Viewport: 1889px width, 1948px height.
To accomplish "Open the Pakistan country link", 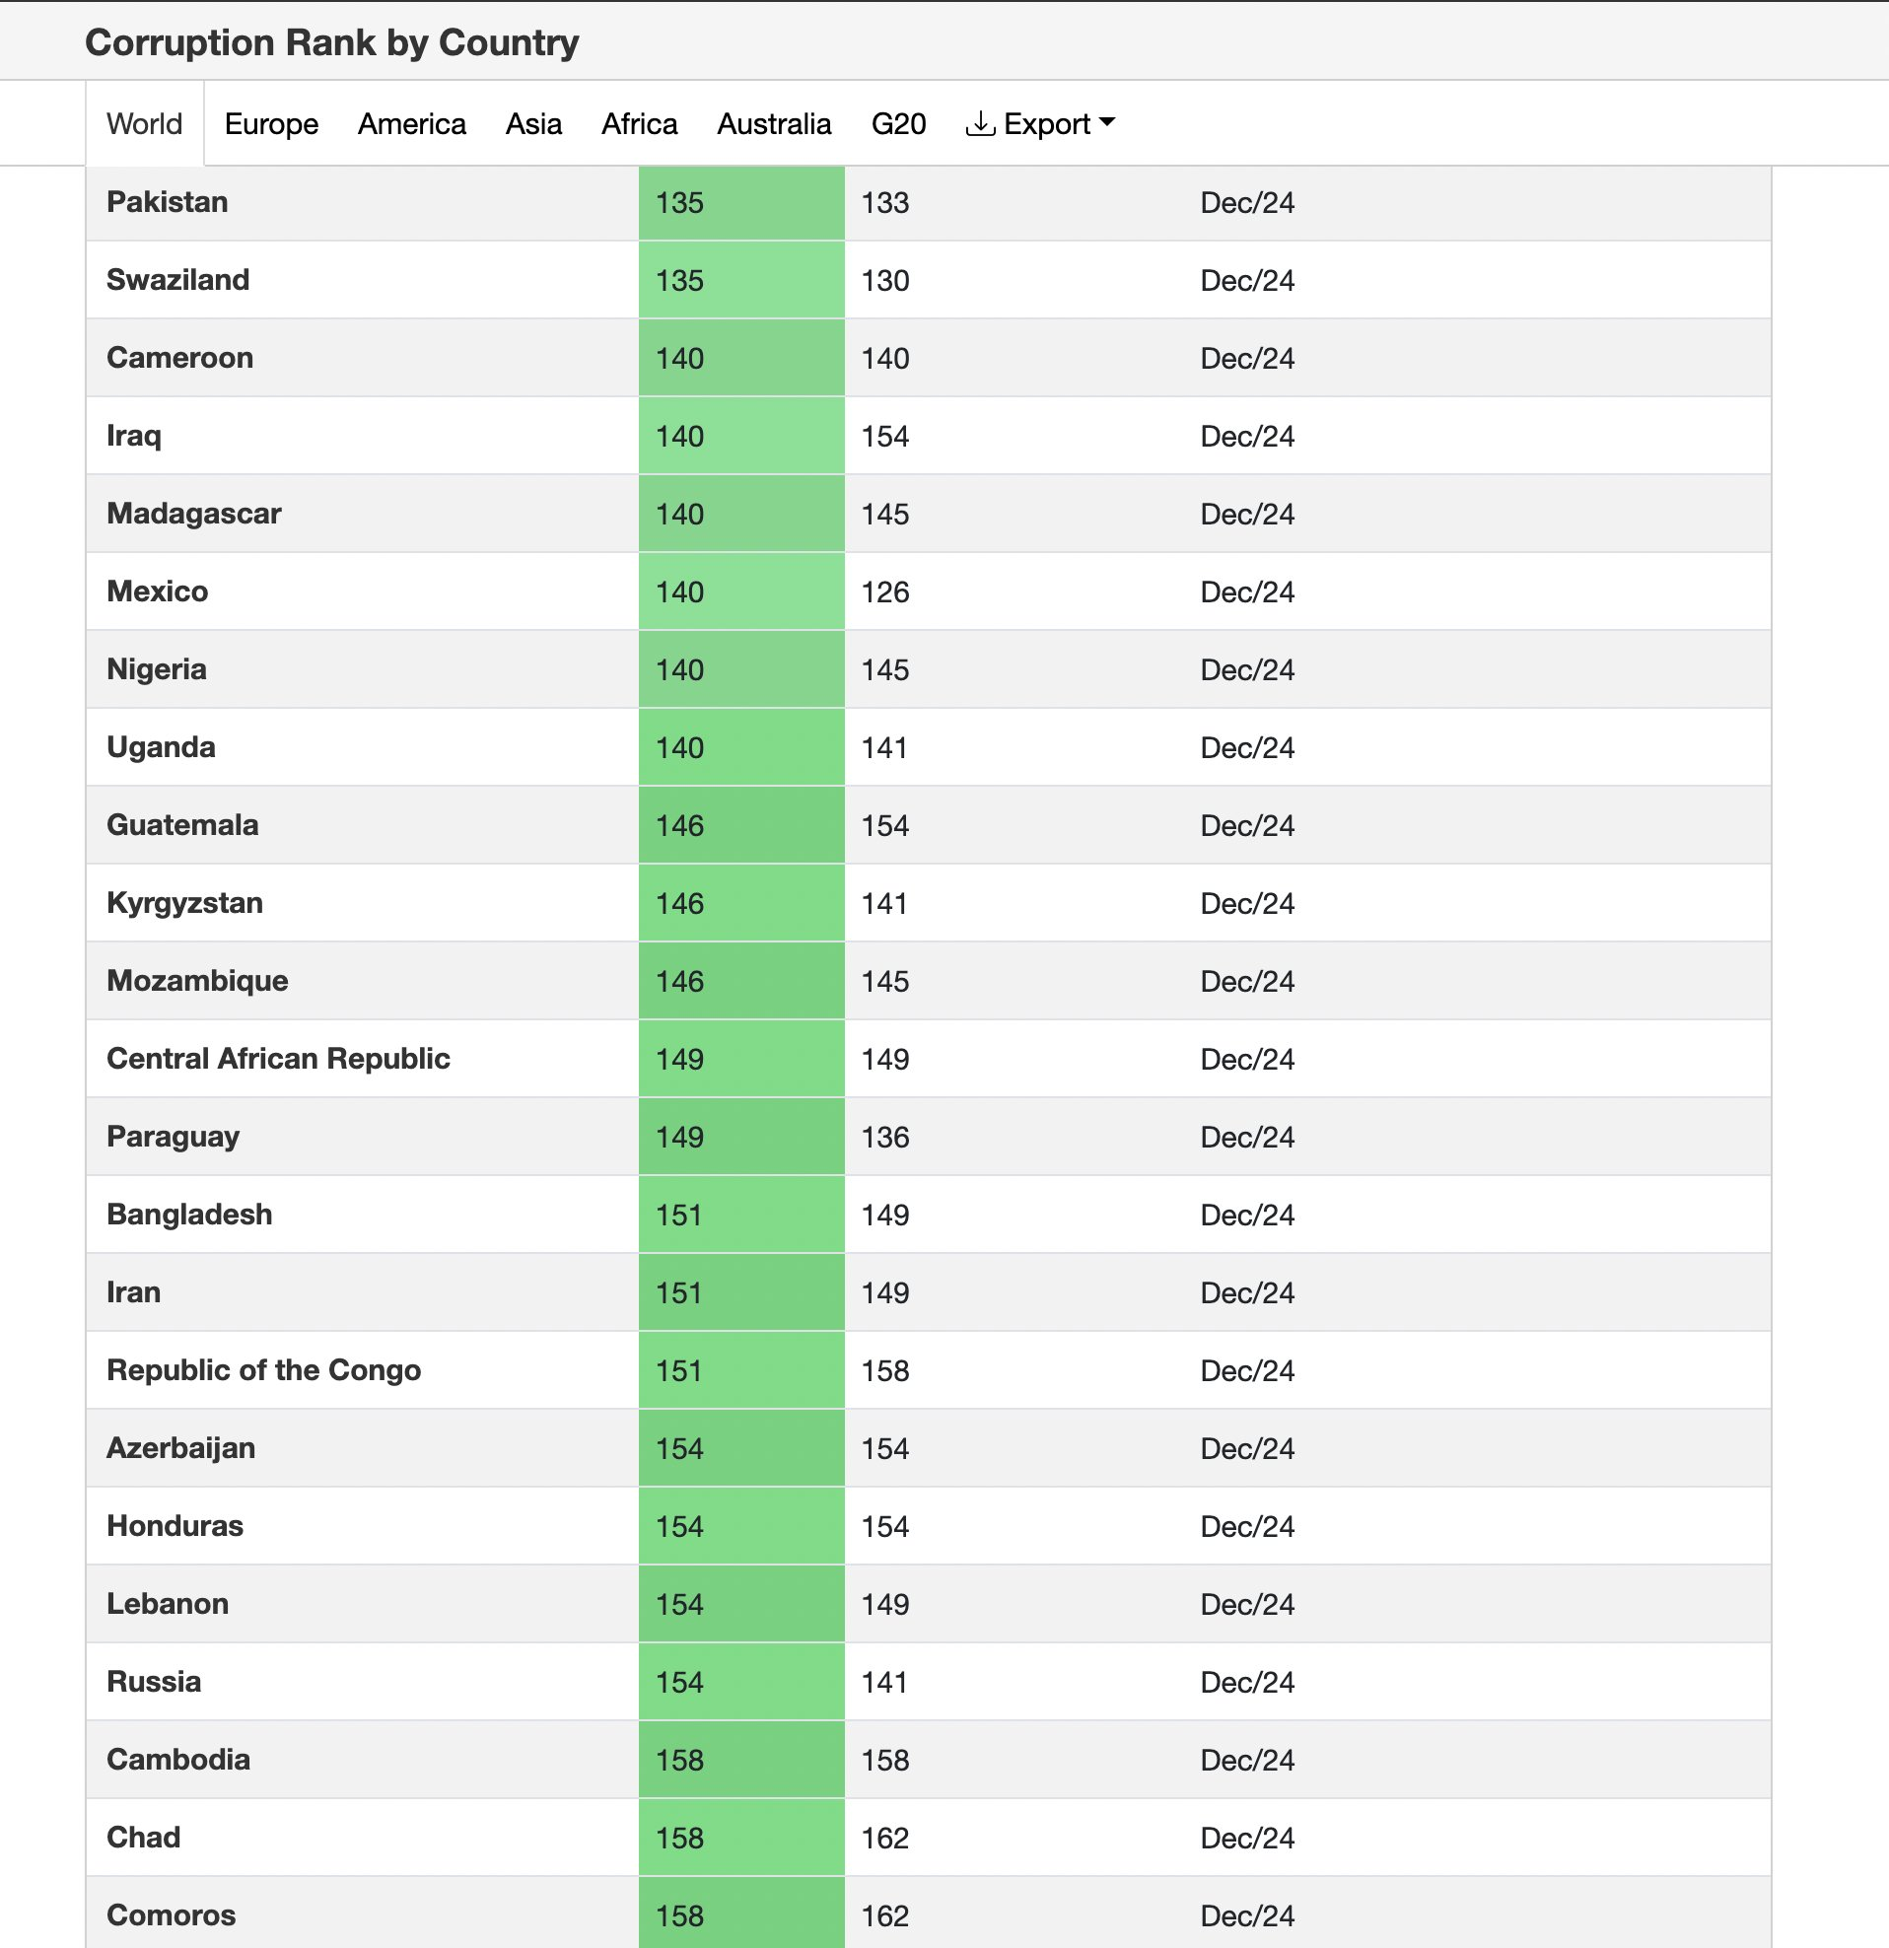I will (167, 202).
